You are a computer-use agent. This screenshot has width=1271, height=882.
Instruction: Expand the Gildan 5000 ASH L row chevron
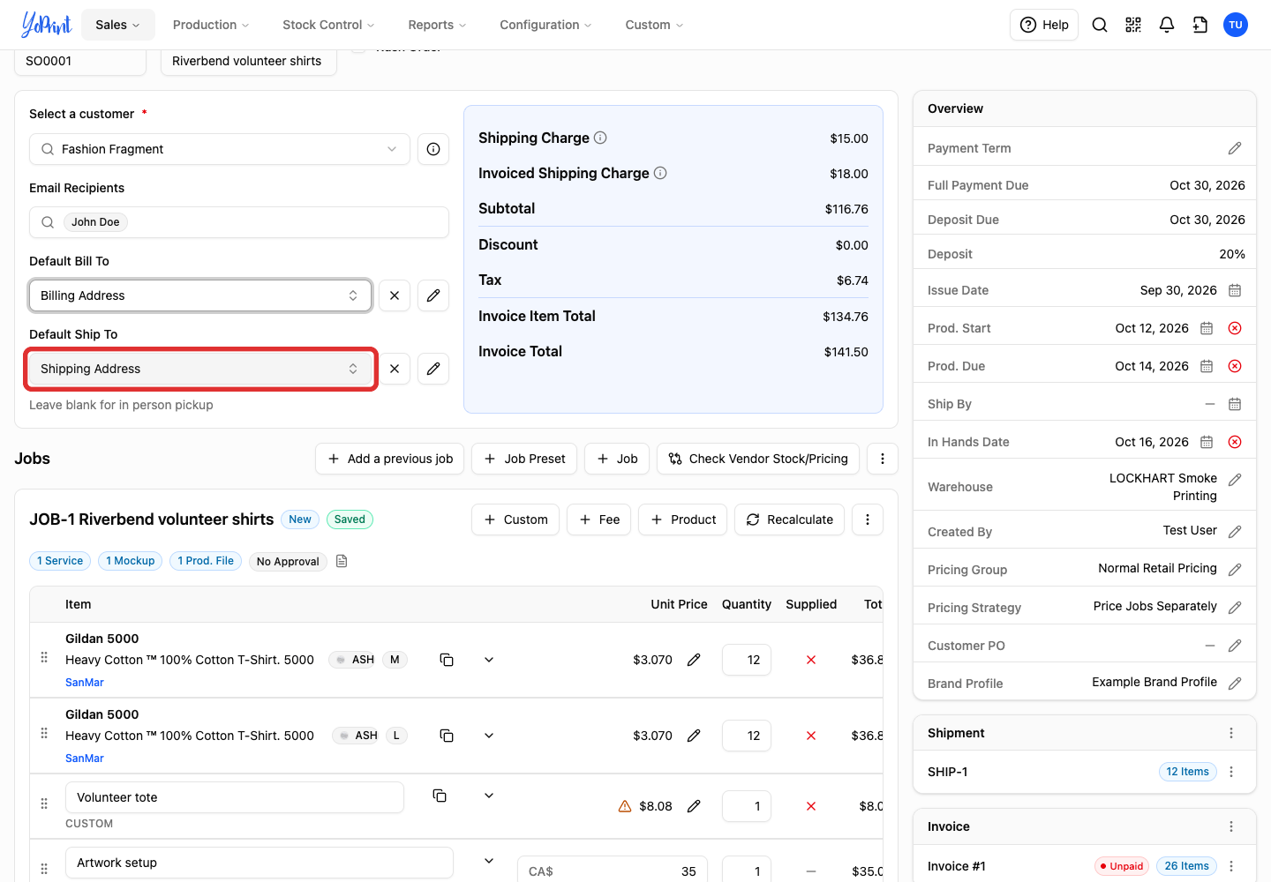(x=489, y=736)
